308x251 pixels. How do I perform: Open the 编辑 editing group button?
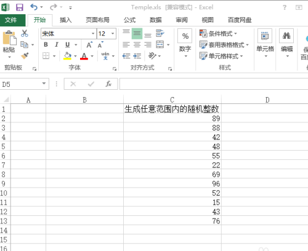(286, 43)
